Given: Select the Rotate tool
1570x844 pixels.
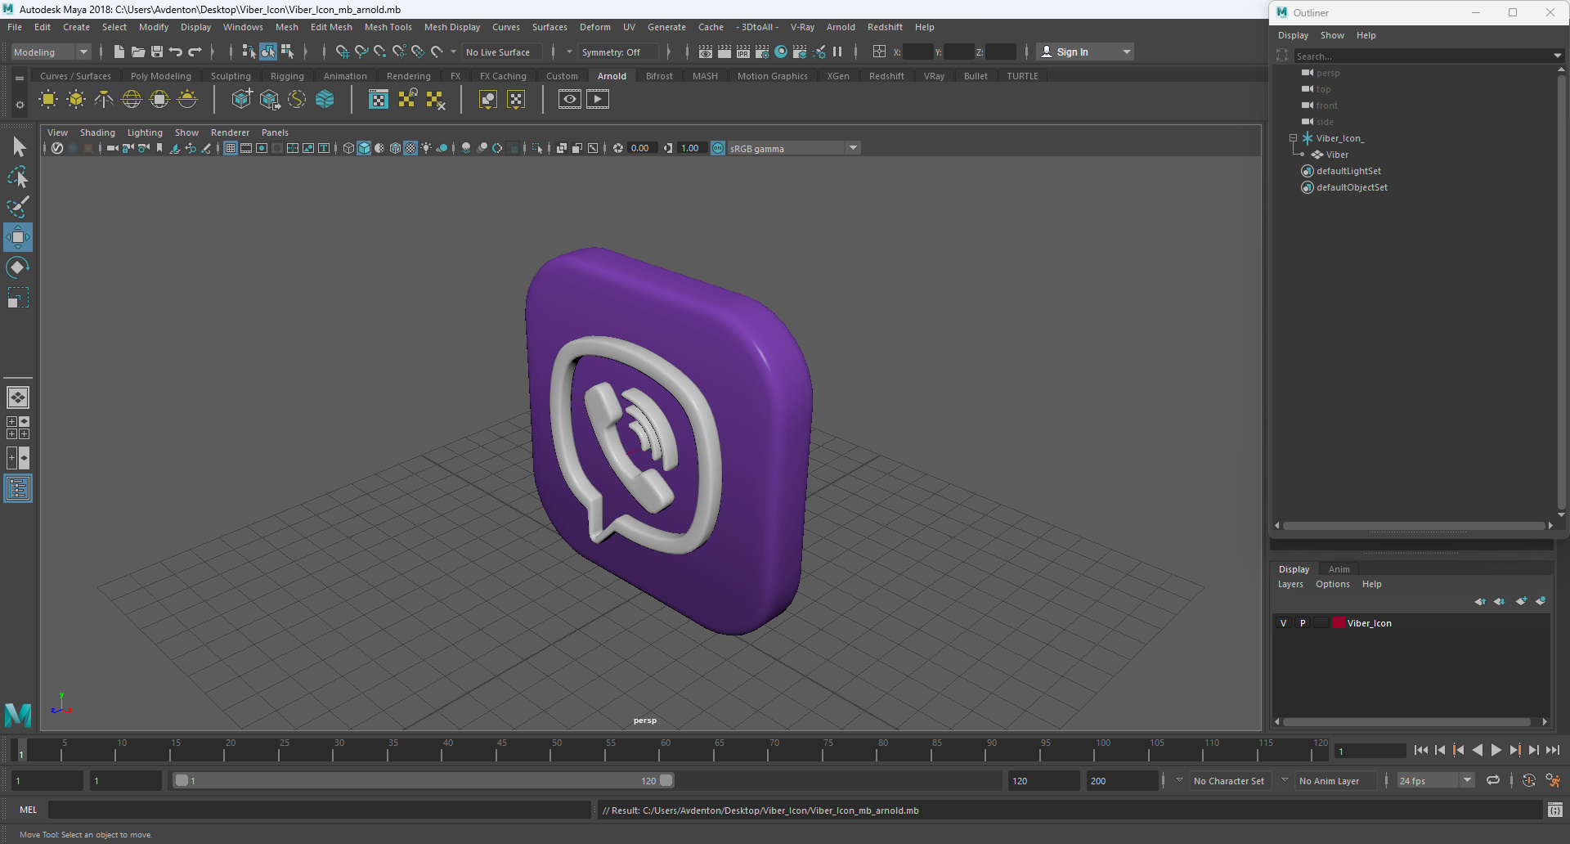Looking at the screenshot, I should [18, 267].
